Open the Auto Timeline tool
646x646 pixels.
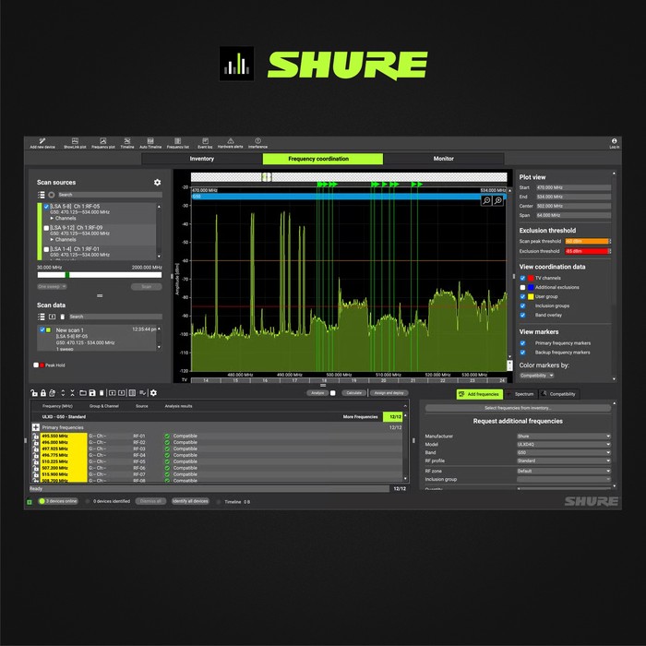pyautogui.click(x=150, y=143)
